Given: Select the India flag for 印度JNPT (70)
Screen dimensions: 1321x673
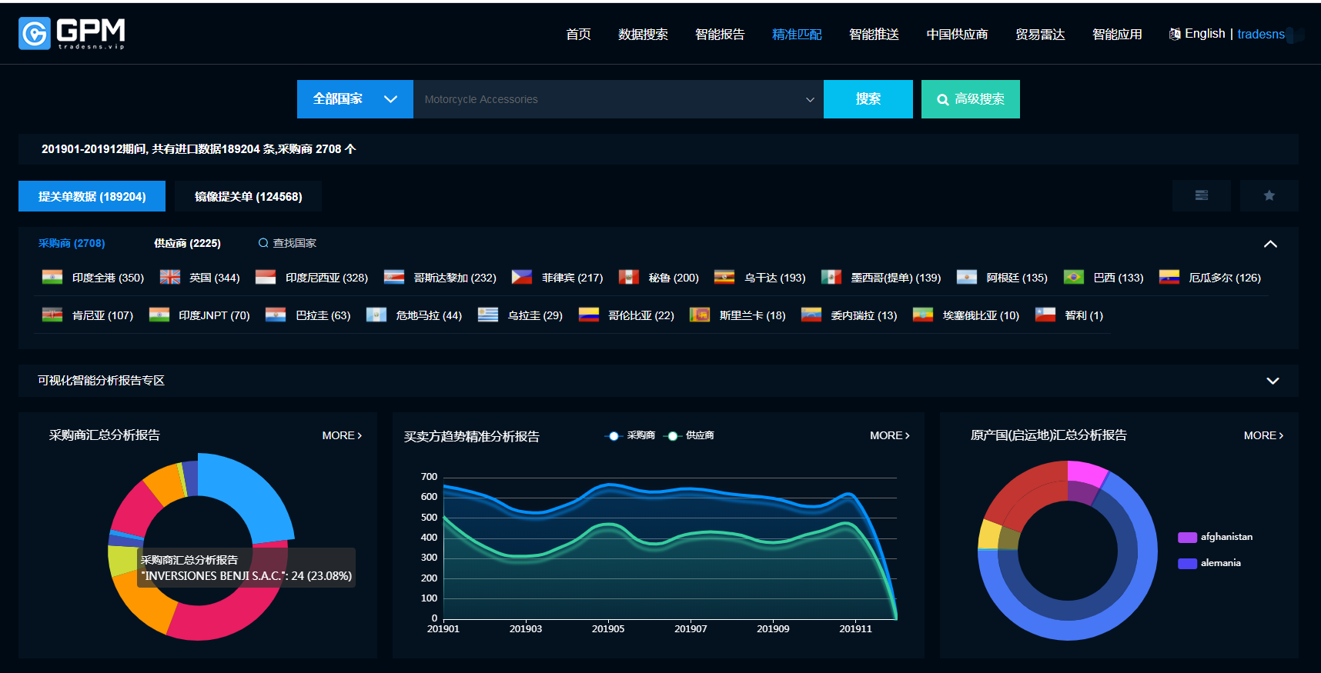Looking at the screenshot, I should pyautogui.click(x=159, y=315).
